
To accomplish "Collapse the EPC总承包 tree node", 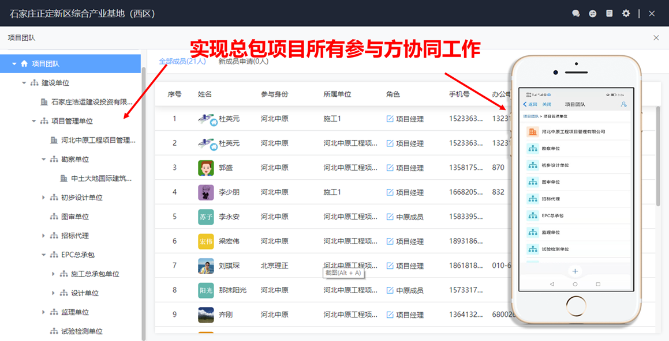I will click(44, 255).
